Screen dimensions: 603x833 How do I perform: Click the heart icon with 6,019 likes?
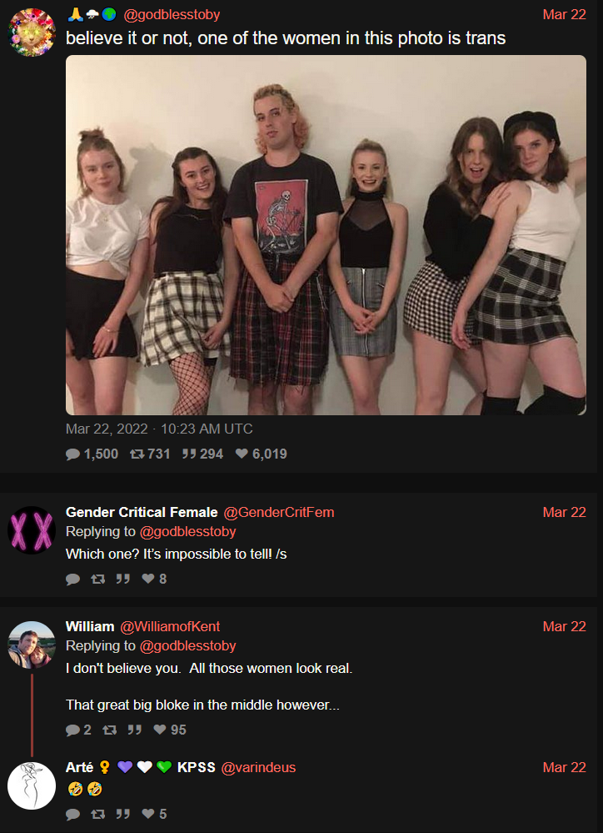(242, 454)
